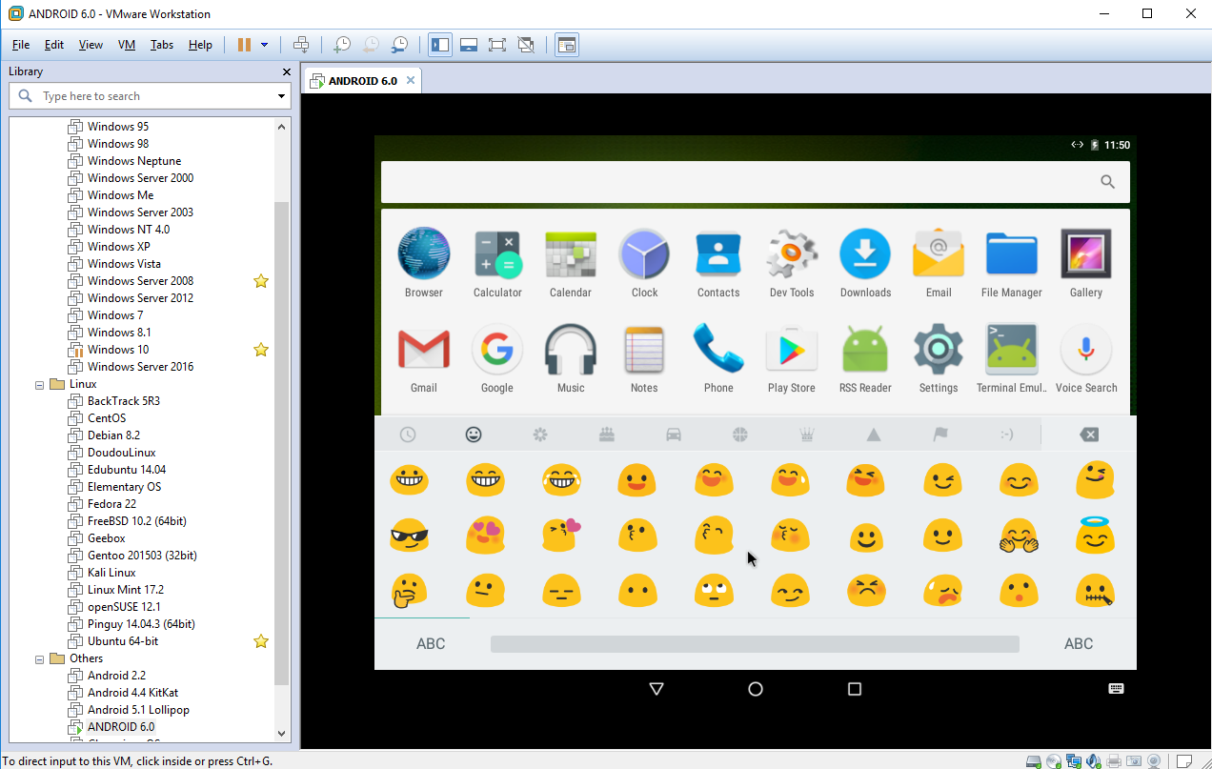Click send Ctrl+Alt+Del toolbar icon

pyautogui.click(x=301, y=45)
